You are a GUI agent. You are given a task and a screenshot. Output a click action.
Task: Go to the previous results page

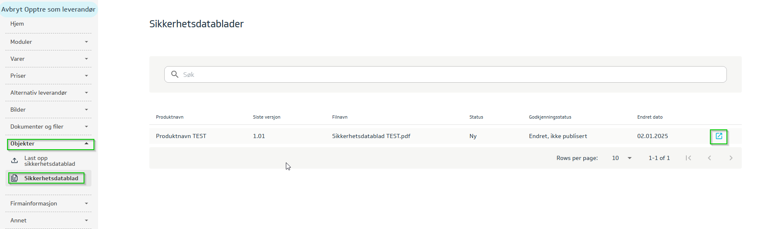(x=709, y=158)
